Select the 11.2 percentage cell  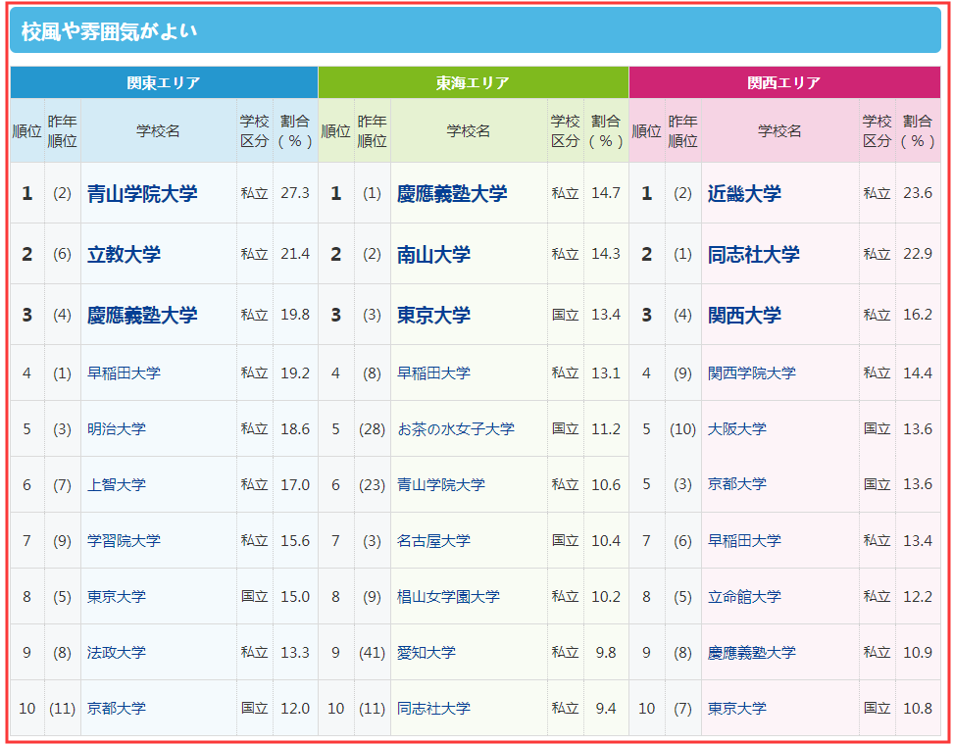tap(606, 429)
